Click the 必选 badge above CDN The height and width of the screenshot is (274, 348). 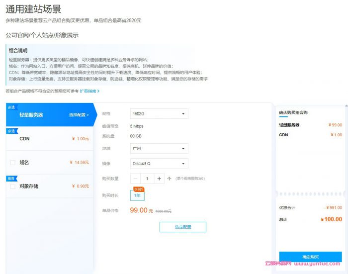point(11,131)
